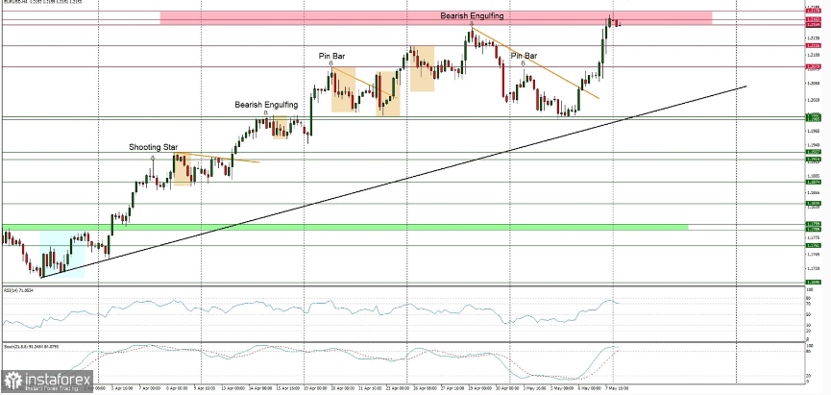The height and width of the screenshot is (395, 831).
Task: Select the black ascending trendline
Action: tap(394, 182)
